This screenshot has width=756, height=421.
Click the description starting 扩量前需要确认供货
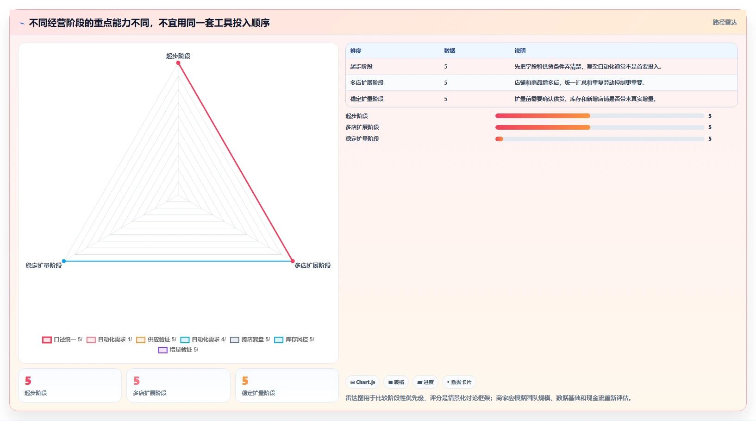tap(586, 99)
